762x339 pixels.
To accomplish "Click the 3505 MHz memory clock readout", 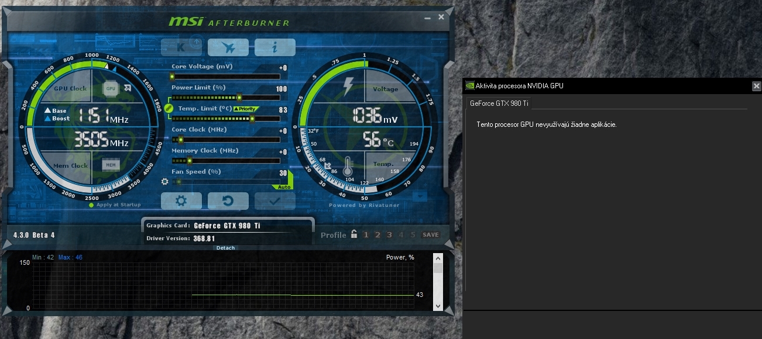I will (101, 139).
